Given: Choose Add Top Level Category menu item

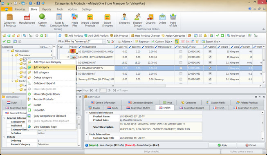Looking at the screenshot, I should point(51,62).
